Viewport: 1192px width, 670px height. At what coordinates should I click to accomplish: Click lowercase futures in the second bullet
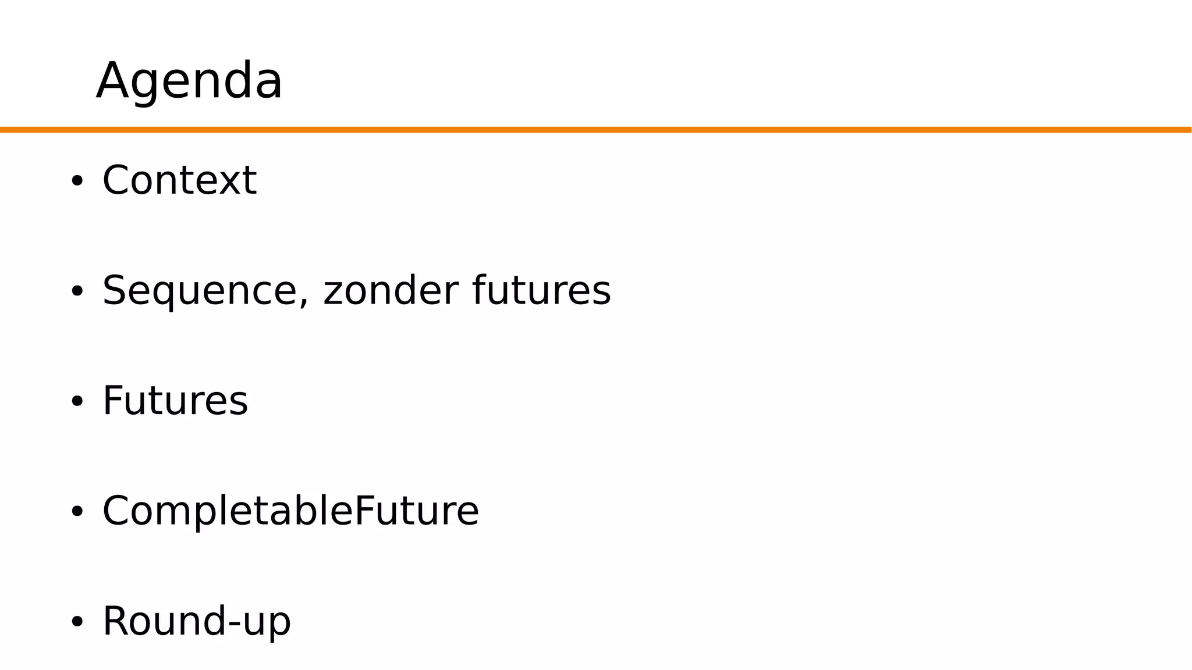coord(541,291)
